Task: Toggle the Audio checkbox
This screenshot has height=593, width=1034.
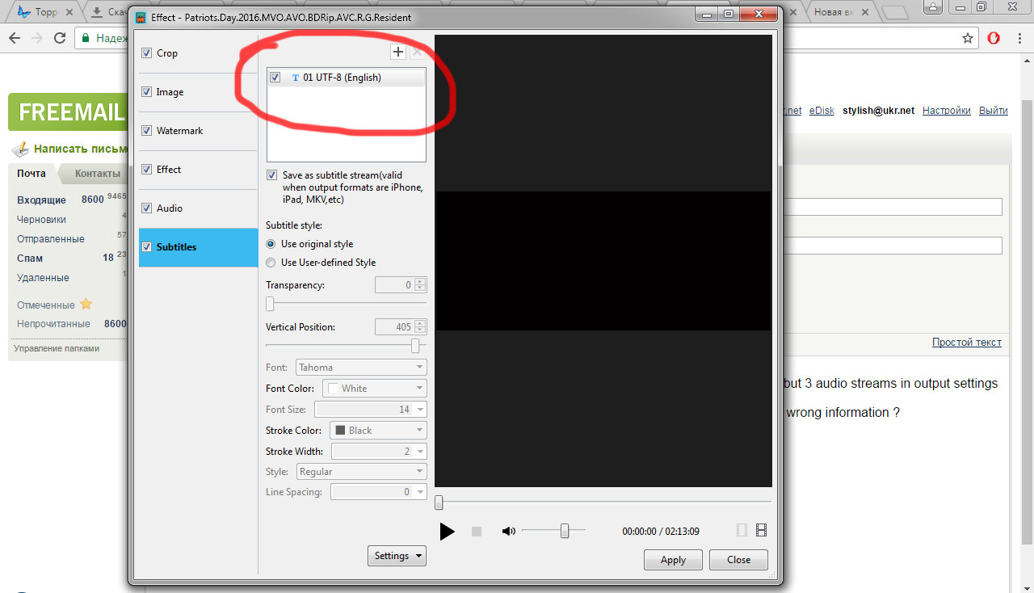Action: pyautogui.click(x=146, y=208)
